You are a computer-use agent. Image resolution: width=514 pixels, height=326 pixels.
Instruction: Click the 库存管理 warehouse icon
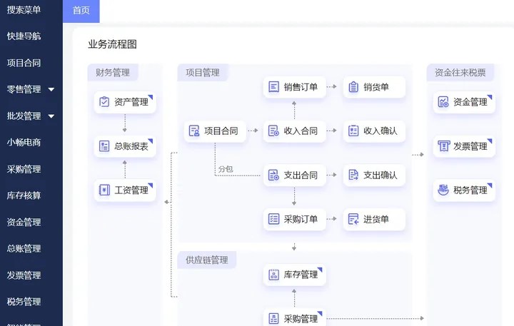273,275
